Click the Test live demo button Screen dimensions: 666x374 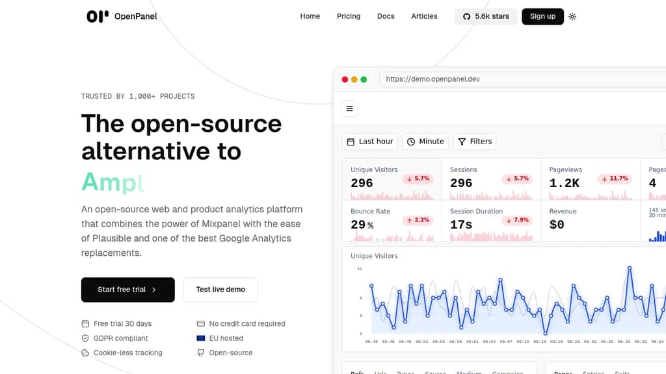pos(220,290)
